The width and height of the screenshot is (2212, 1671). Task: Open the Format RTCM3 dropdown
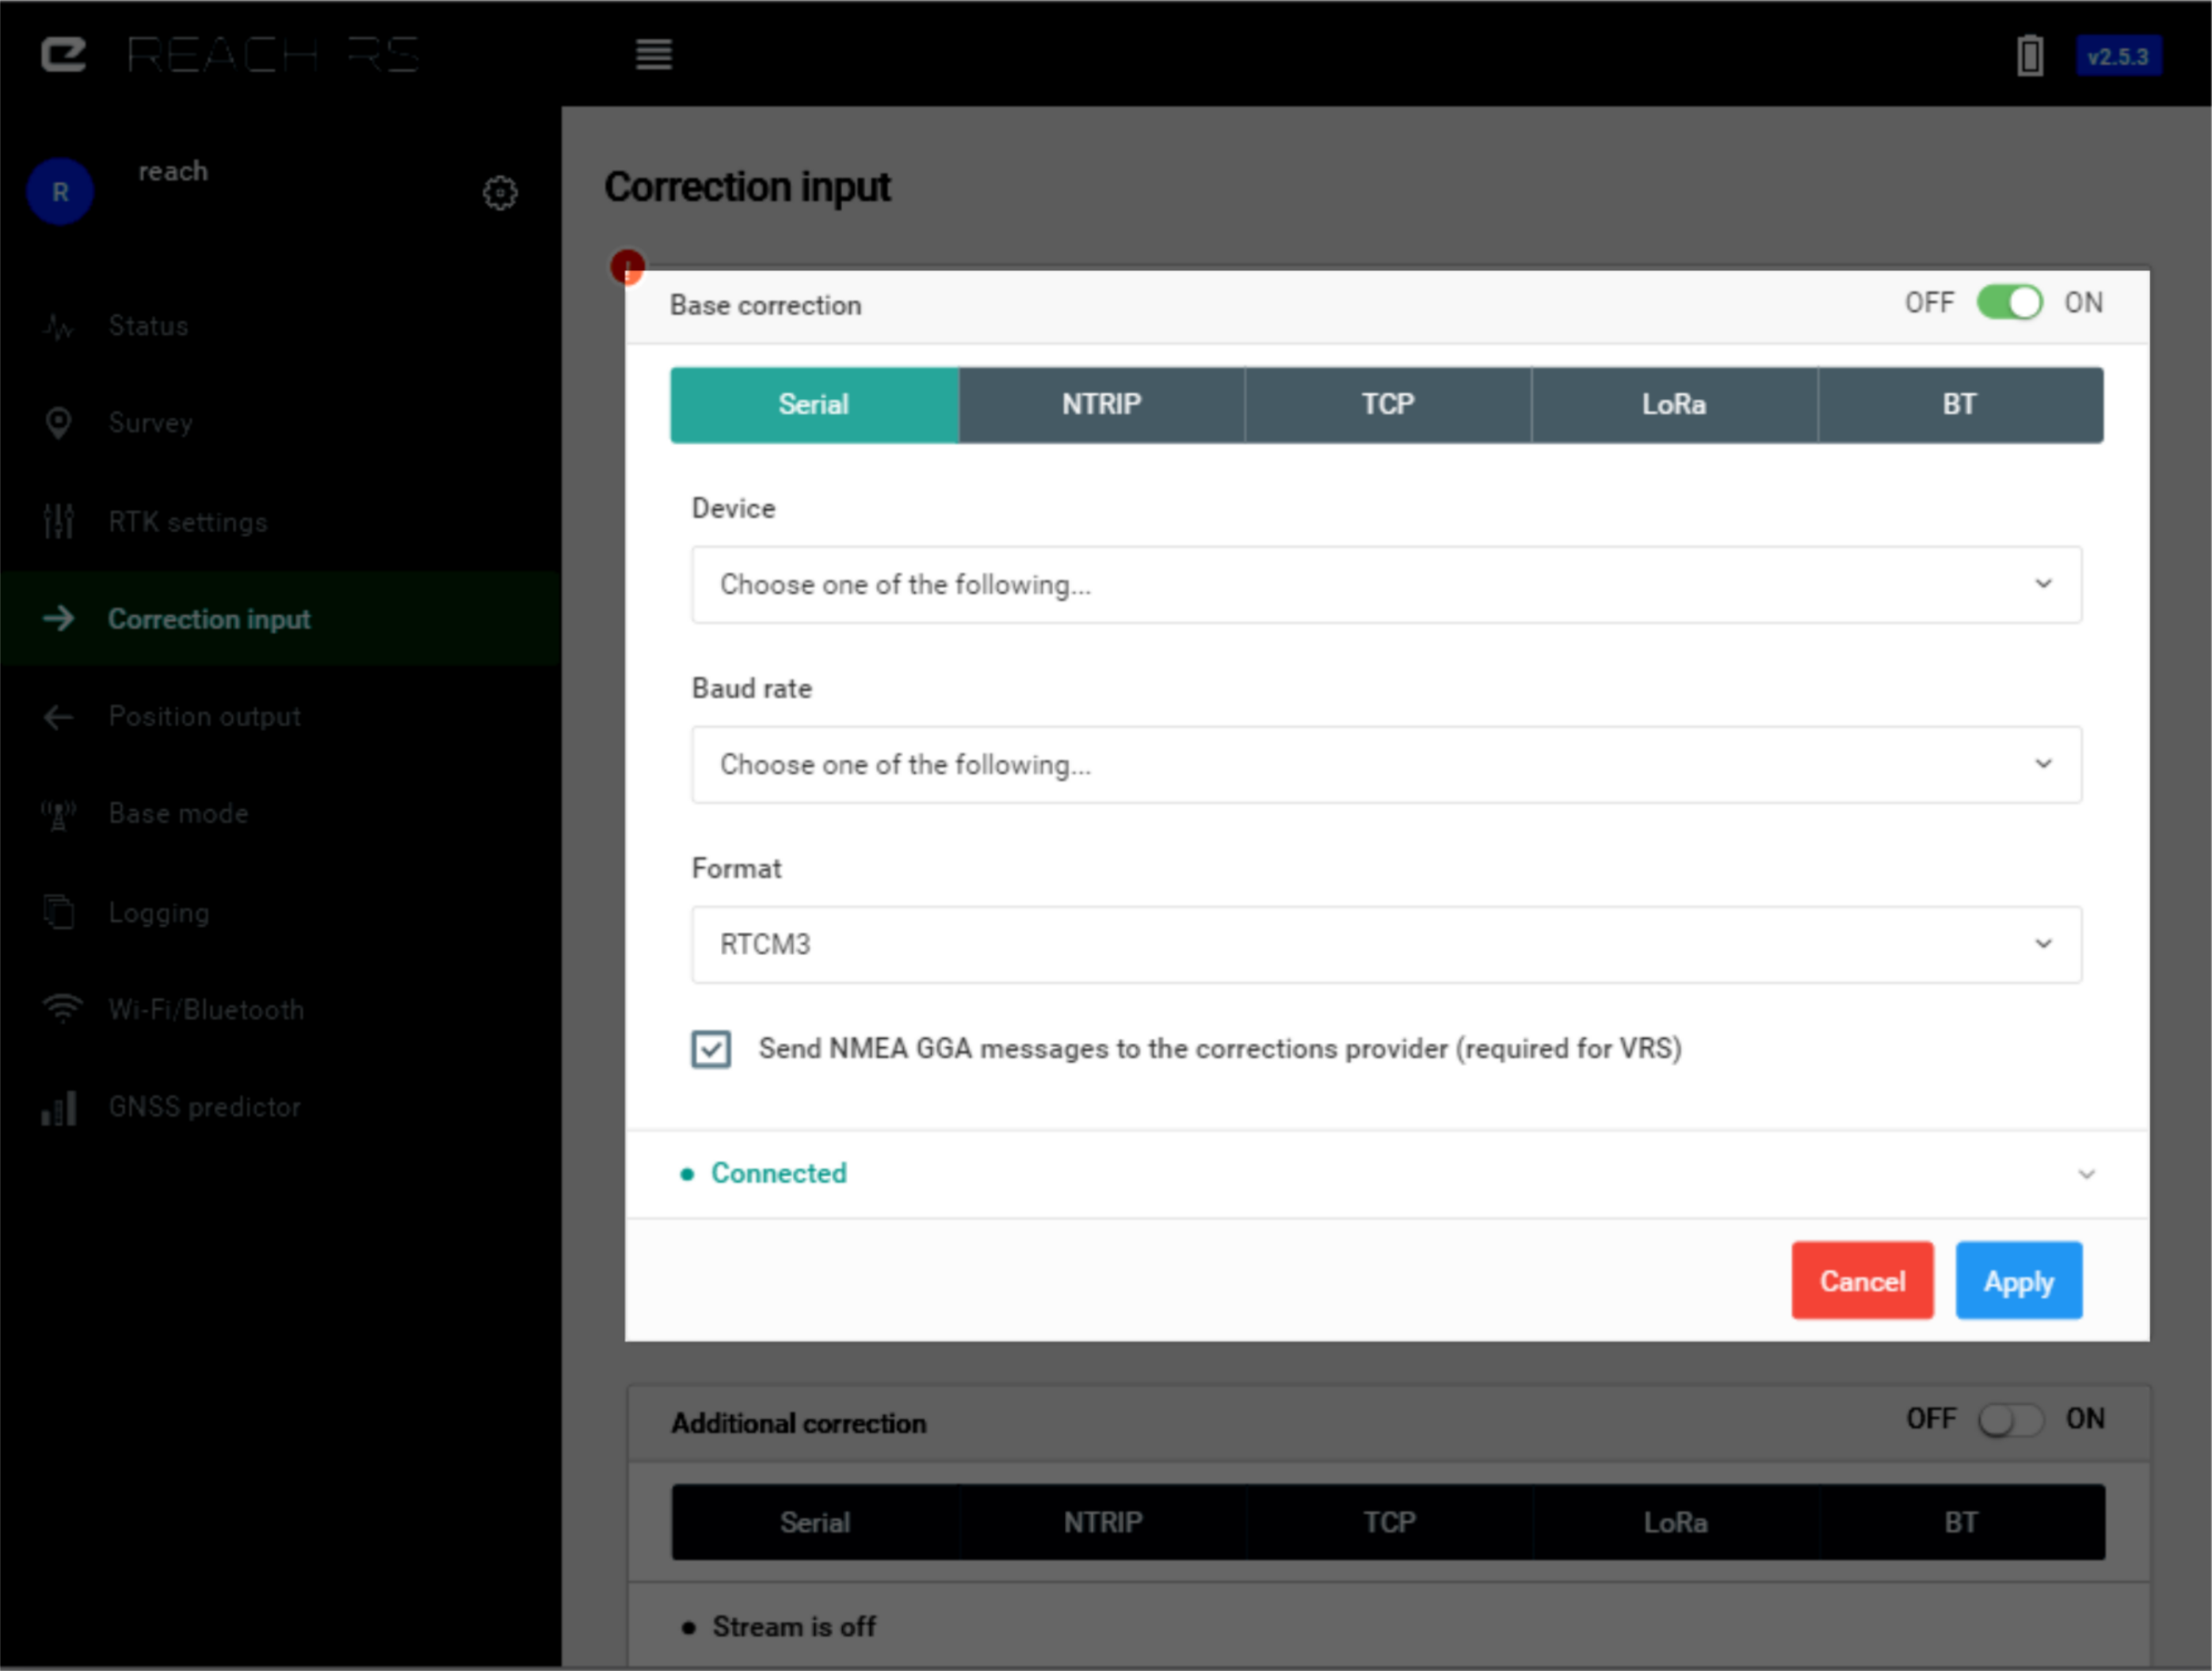pos(1386,945)
